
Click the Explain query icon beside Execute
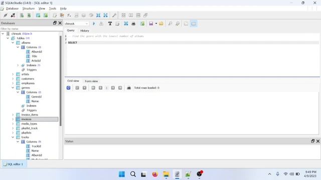click(x=101, y=23)
